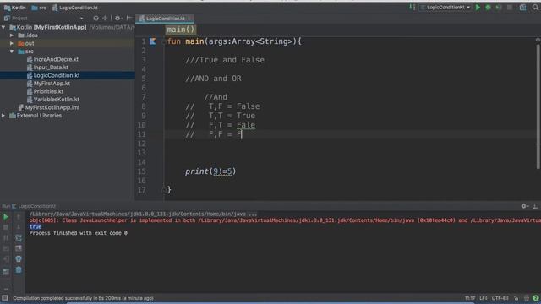
Task: Click LogicCondition.kt breadcrumb in navigation bar
Action: (75, 8)
